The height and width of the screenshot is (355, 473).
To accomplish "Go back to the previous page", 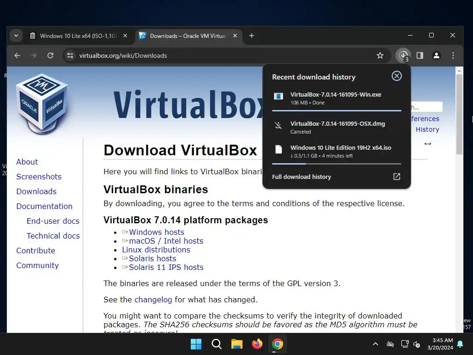I will (17, 55).
